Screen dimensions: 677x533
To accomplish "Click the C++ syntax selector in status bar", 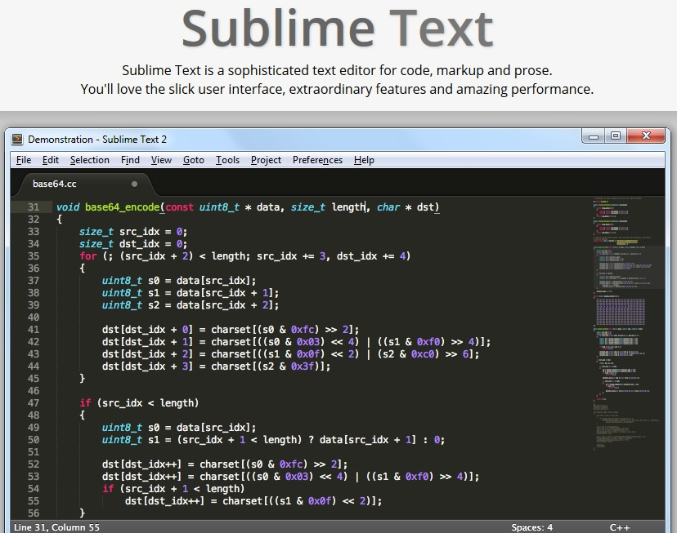I will (x=620, y=527).
